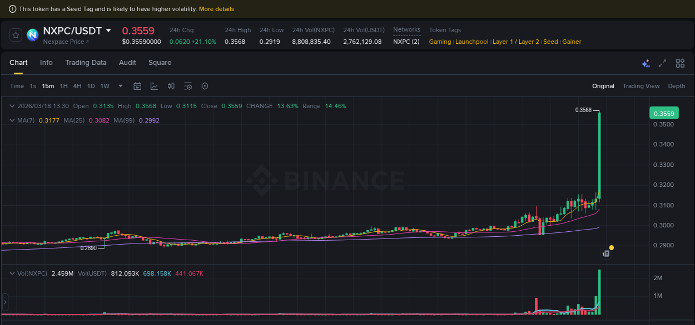Click the NXPC token logo

pos(32,35)
